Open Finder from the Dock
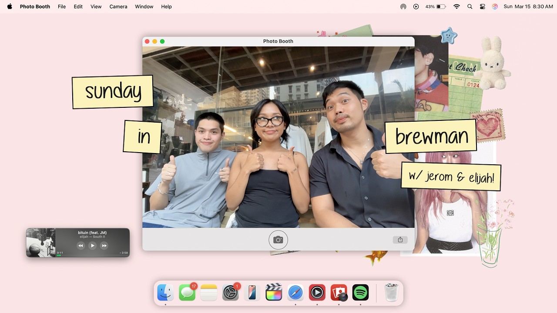Image resolution: width=557 pixels, height=313 pixels. pyautogui.click(x=165, y=293)
